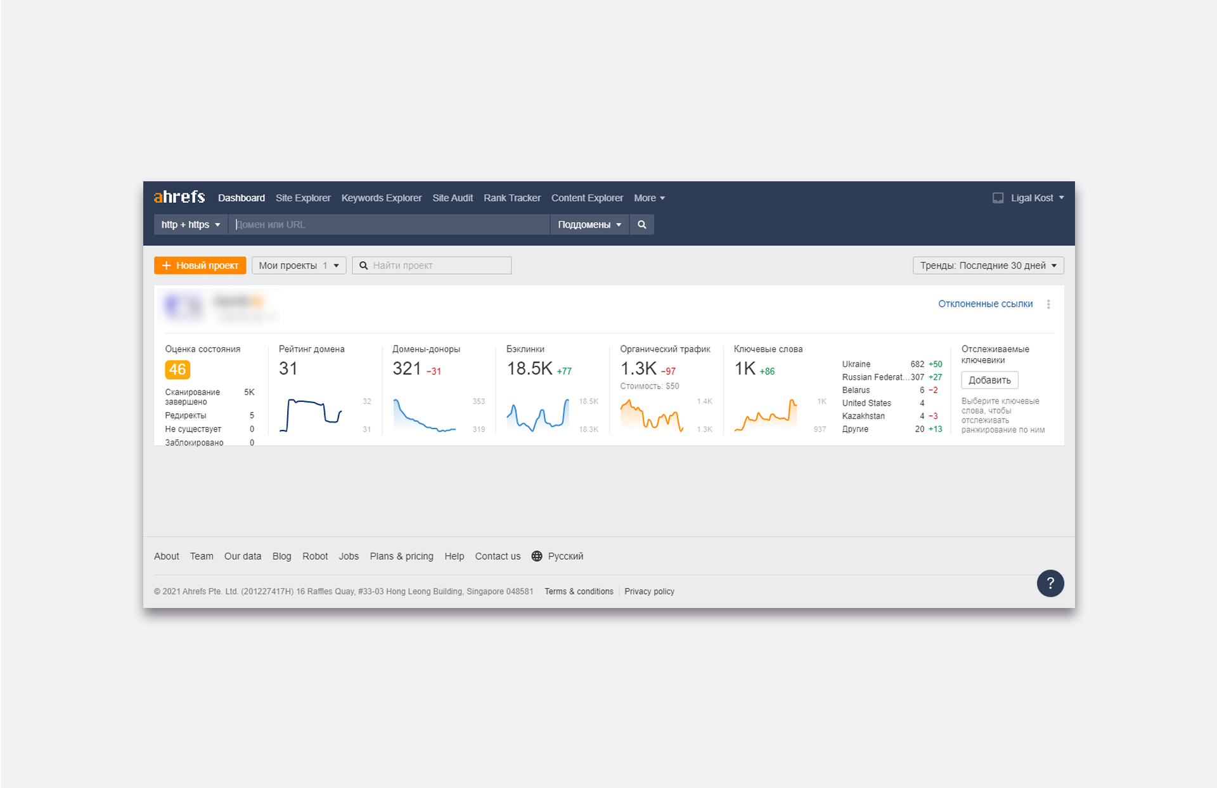Viewport: 1217px width, 788px height.
Task: Click the notifications icon beside Ligal Kost
Action: pyautogui.click(x=998, y=198)
